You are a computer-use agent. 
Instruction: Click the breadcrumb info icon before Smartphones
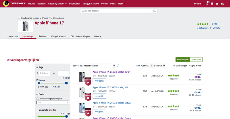click(x=19, y=18)
